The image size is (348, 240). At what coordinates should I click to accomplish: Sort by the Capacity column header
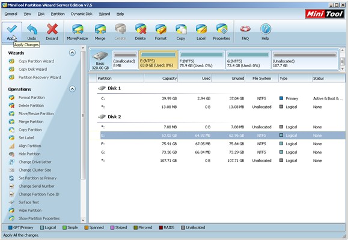pyautogui.click(x=161, y=78)
